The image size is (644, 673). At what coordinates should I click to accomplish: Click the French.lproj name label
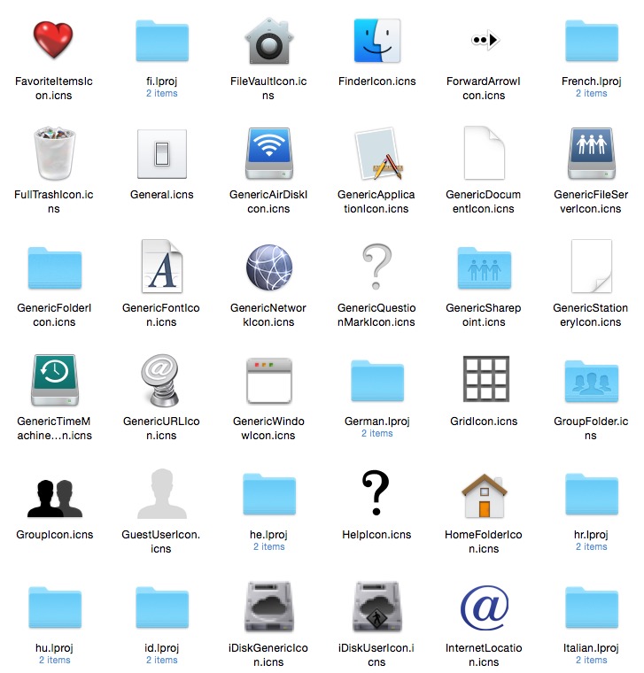coord(591,81)
